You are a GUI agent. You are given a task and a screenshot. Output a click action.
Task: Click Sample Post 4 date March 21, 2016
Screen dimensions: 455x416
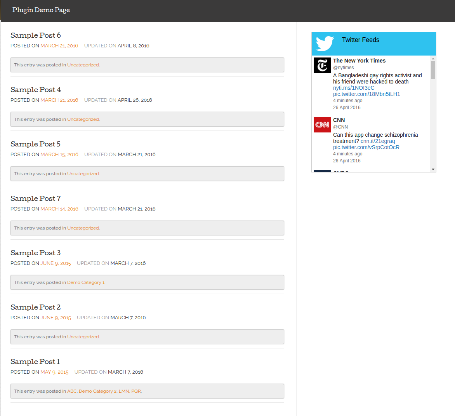pyautogui.click(x=59, y=100)
